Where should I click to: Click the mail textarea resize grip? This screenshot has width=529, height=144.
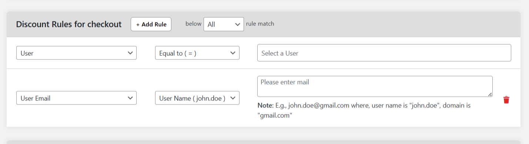click(x=490, y=95)
